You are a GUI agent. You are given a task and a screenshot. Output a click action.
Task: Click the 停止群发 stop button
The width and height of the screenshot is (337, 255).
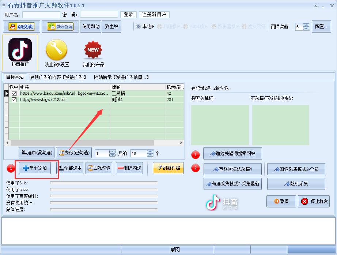point(314,202)
